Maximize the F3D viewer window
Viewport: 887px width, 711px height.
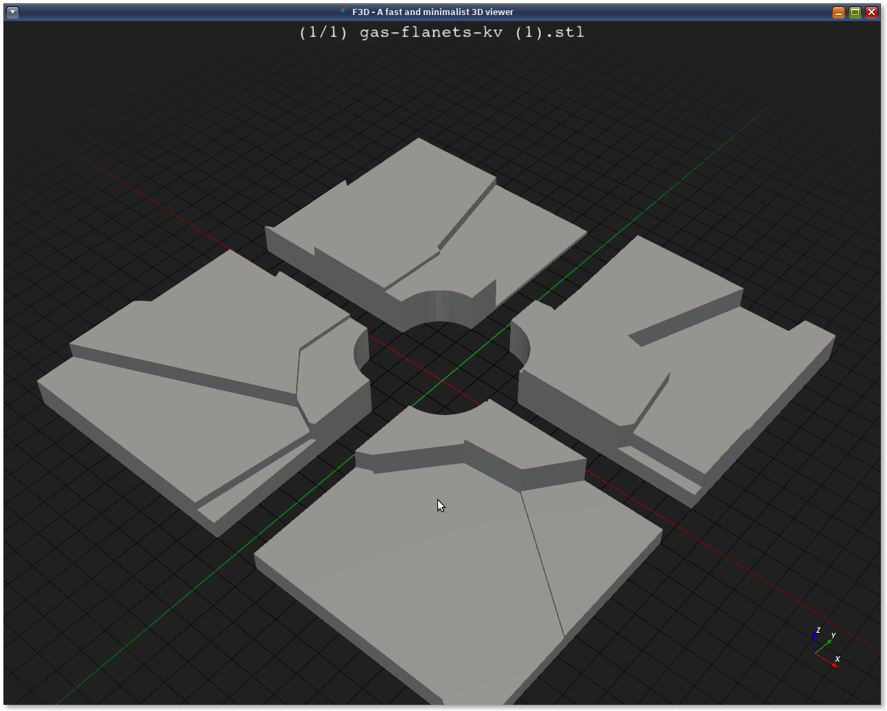855,12
